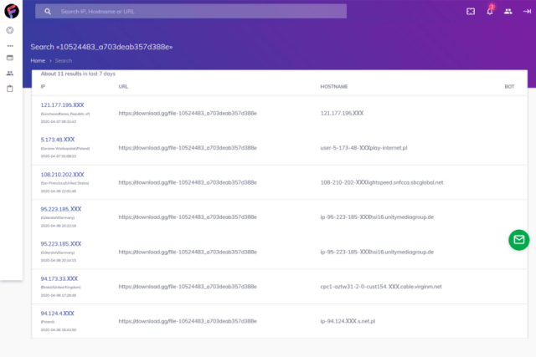Click the green mail floating button
The height and width of the screenshot is (357, 536).
pos(518,240)
